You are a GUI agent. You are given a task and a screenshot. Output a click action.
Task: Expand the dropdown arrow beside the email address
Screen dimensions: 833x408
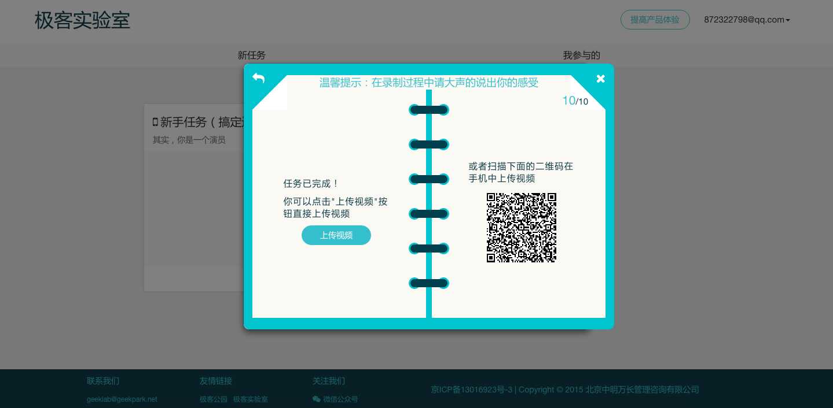[787, 20]
